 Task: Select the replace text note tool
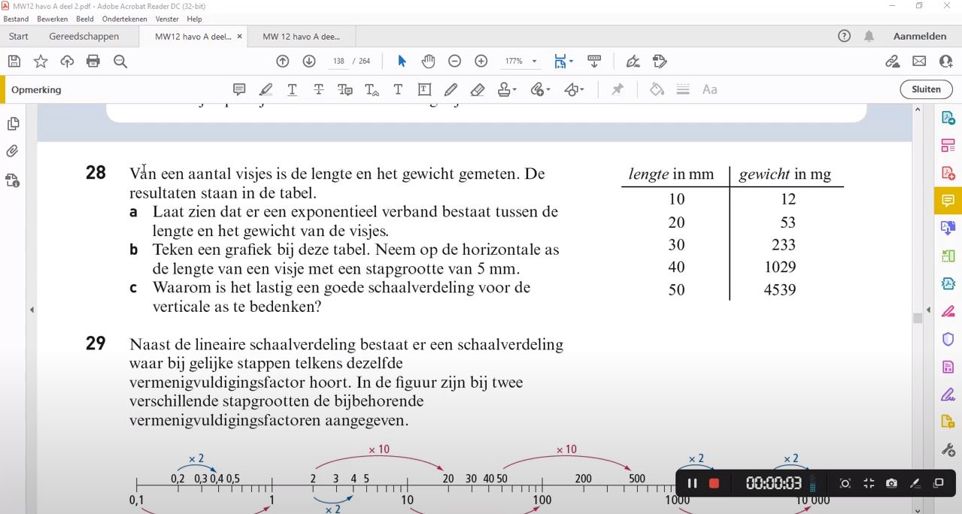(x=345, y=89)
